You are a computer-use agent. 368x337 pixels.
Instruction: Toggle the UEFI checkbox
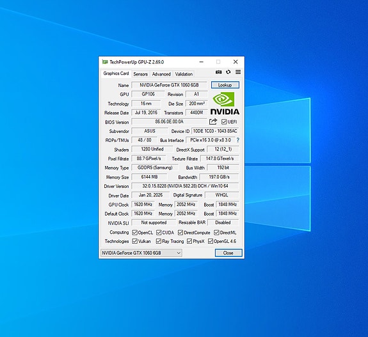click(224, 121)
